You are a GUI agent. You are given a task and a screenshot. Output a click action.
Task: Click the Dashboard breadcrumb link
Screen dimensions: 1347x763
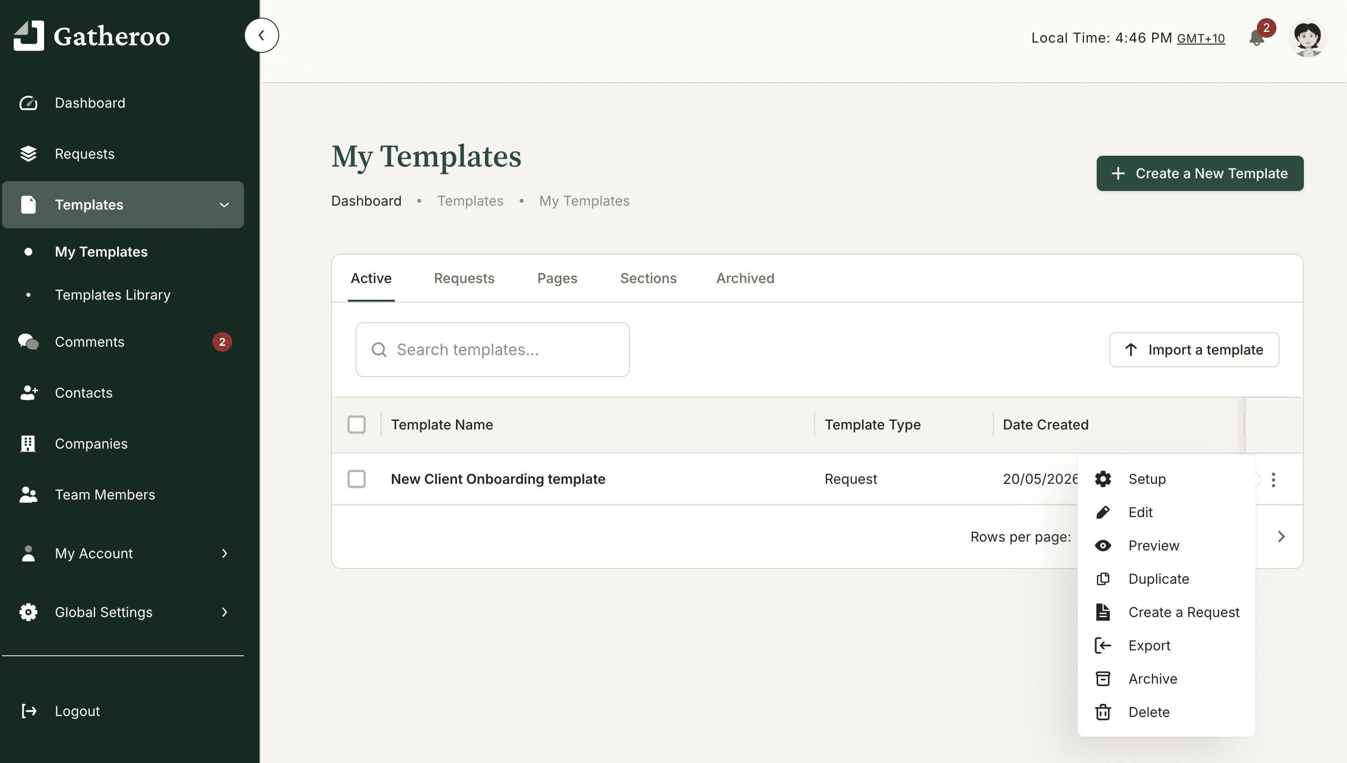(366, 201)
